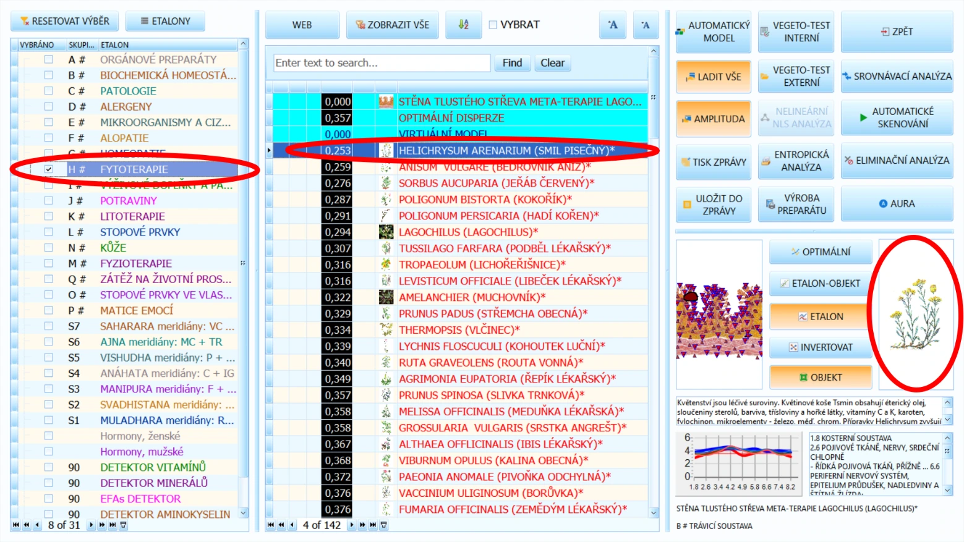Viewport: 964px width, 542px height.
Task: Go to last record in etalon group navigator
Action: click(113, 525)
